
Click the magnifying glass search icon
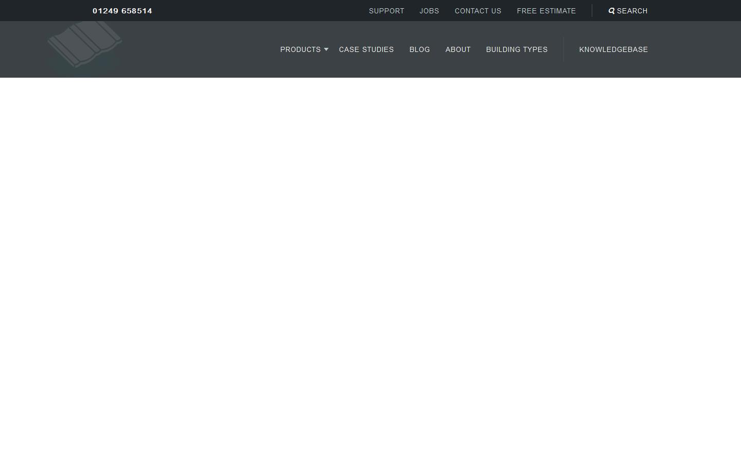click(x=611, y=11)
